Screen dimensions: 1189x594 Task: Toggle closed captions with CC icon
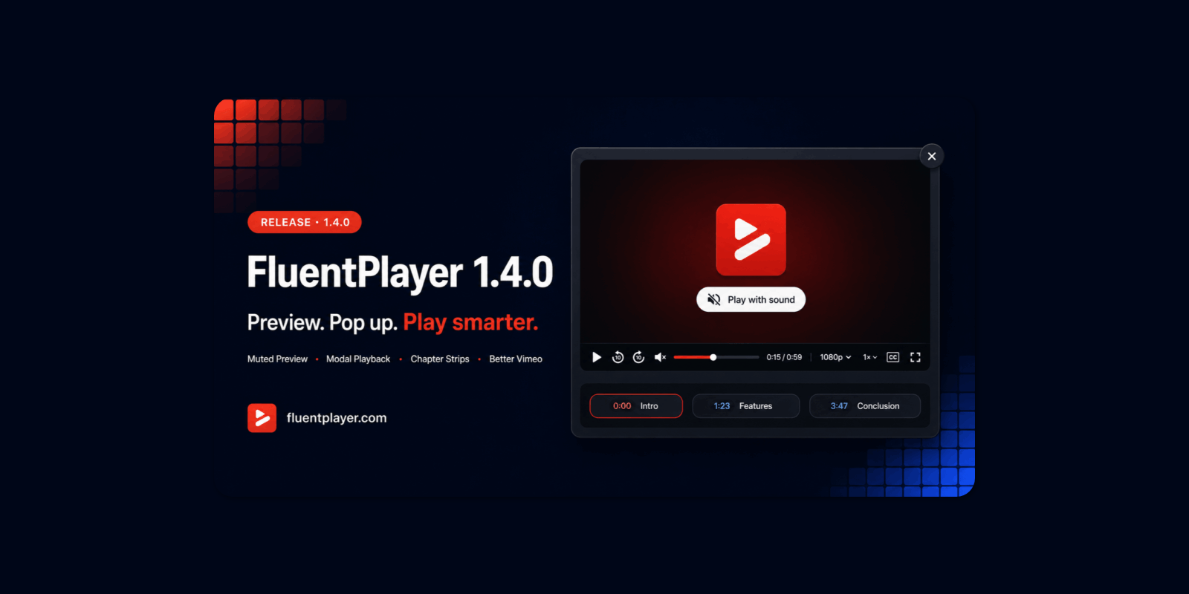pos(893,357)
